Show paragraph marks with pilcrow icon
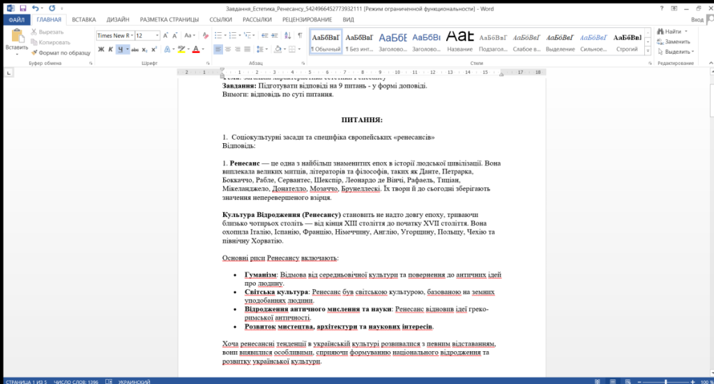714x384 pixels. [x=300, y=36]
